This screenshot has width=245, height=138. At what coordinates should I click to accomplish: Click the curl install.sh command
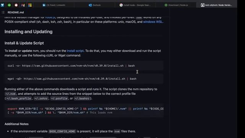71,66
